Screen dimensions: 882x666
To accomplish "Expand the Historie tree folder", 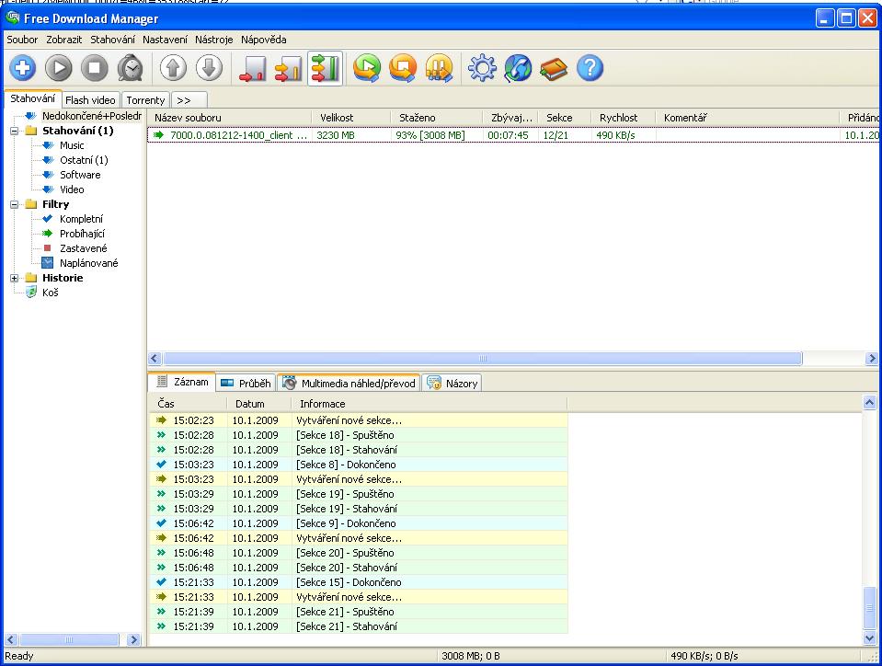I will 15,278.
